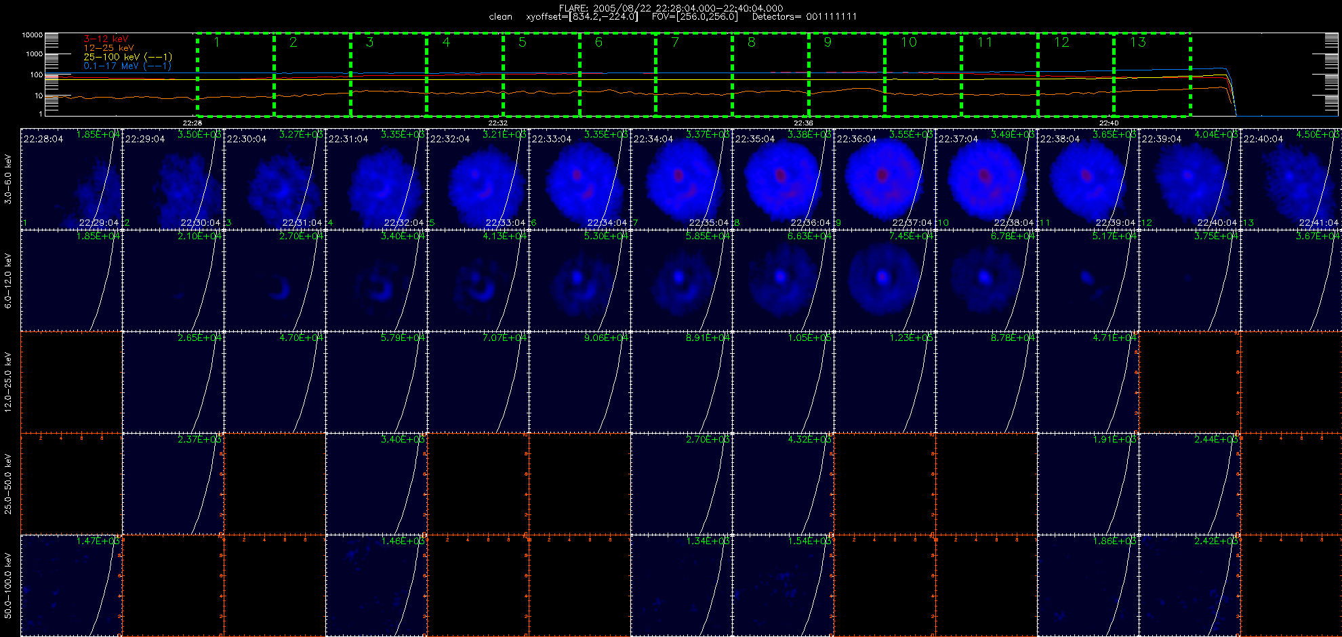This screenshot has width=1342, height=637.
Task: Click the blue '0.1-17 MeV (--1)' legend entry
Action: tap(127, 66)
